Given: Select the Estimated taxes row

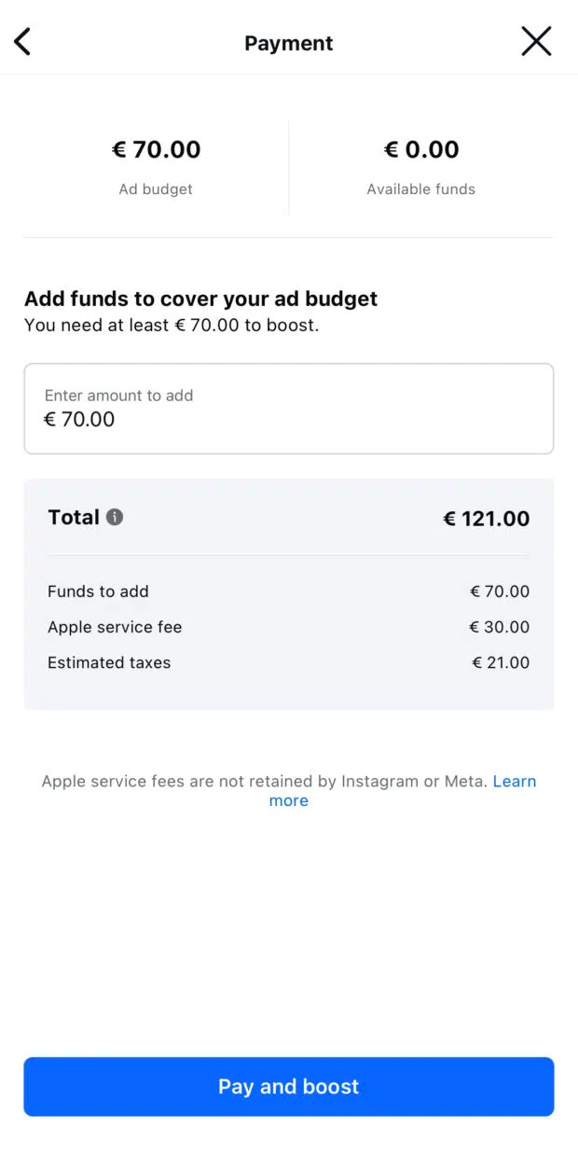Looking at the screenshot, I should click(109, 662).
